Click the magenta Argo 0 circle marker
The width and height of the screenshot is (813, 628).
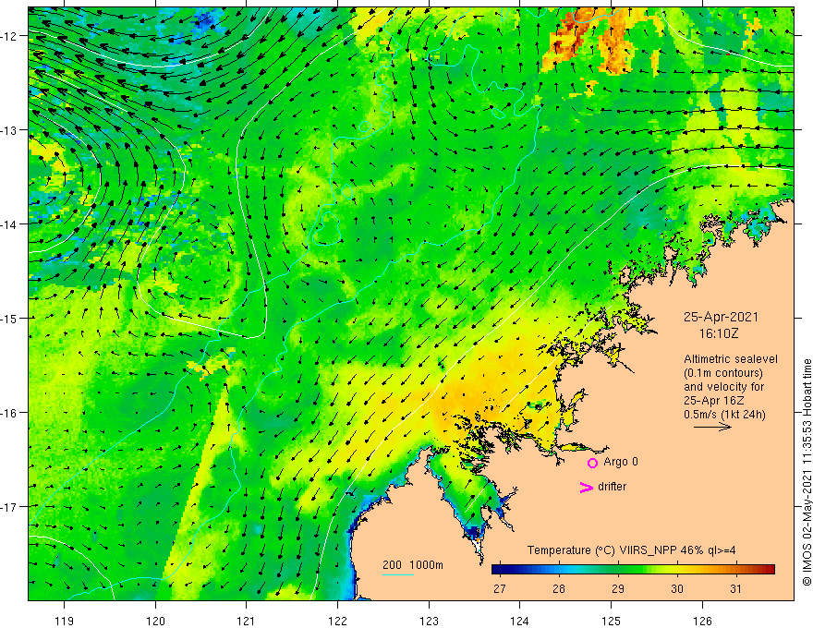(592, 463)
